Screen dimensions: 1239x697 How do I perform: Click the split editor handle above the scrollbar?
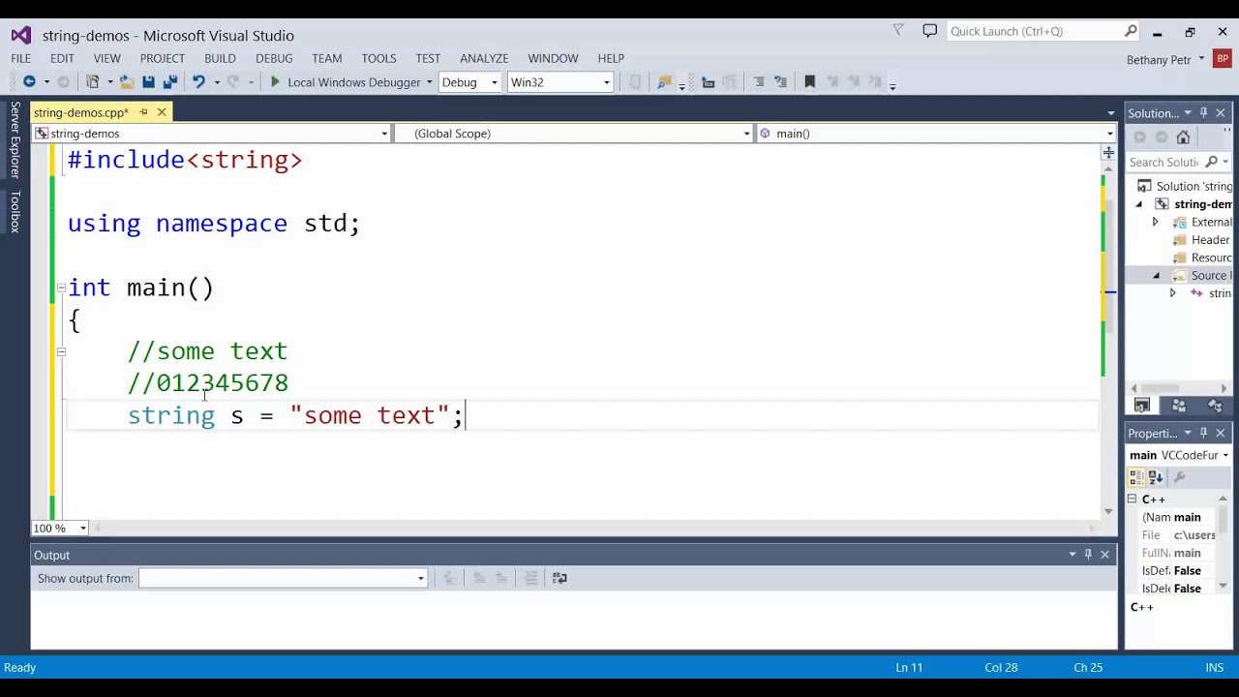tap(1108, 152)
